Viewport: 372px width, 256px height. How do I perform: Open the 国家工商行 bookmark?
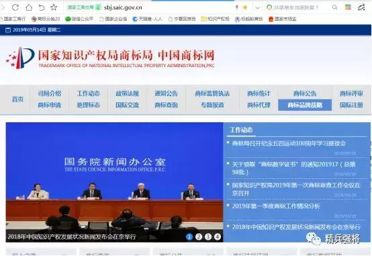(x=12, y=19)
